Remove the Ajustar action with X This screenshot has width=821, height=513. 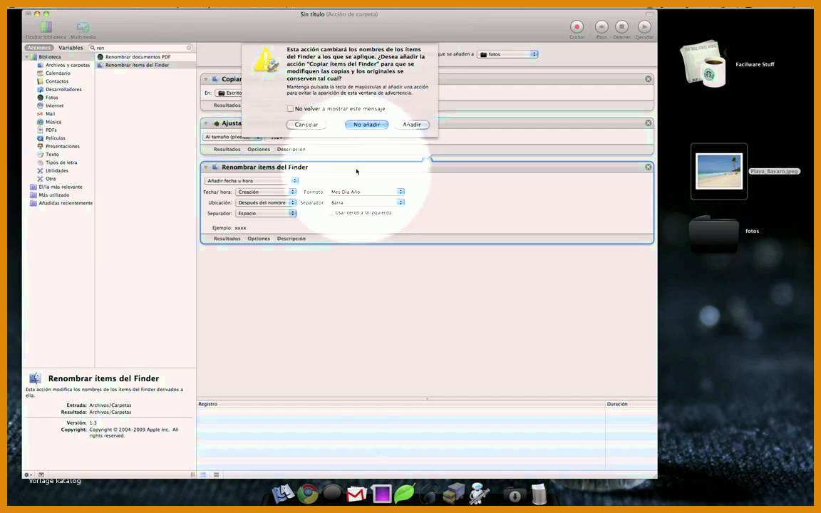(649, 123)
